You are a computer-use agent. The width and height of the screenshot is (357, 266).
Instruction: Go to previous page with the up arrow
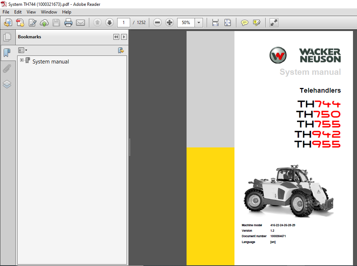(97, 23)
